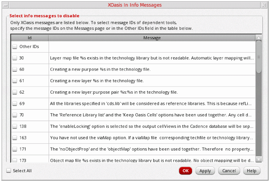Viewport: 269px width, 181px height.
Task: Close the XOasis In Info Messages window
Action: pyautogui.click(x=264, y=5)
